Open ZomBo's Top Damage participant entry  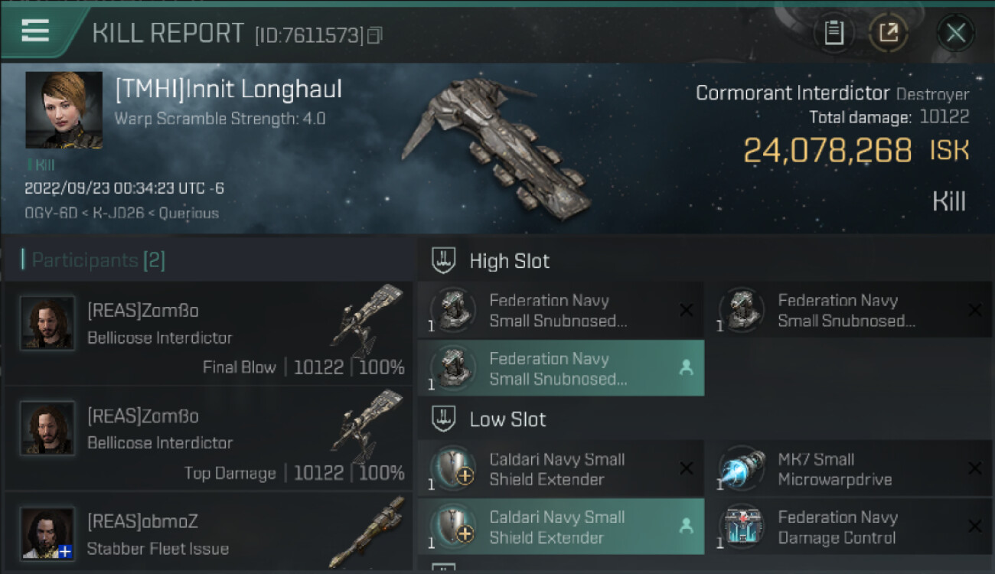[x=208, y=439]
